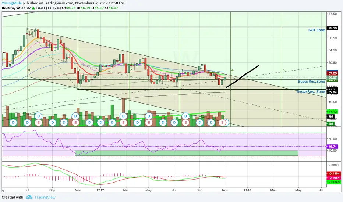Select the Supp/Res. Zone label beside 52.04 level

(x=311, y=92)
